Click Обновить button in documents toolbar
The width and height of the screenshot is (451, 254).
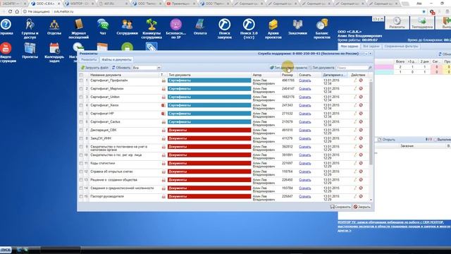121,68
